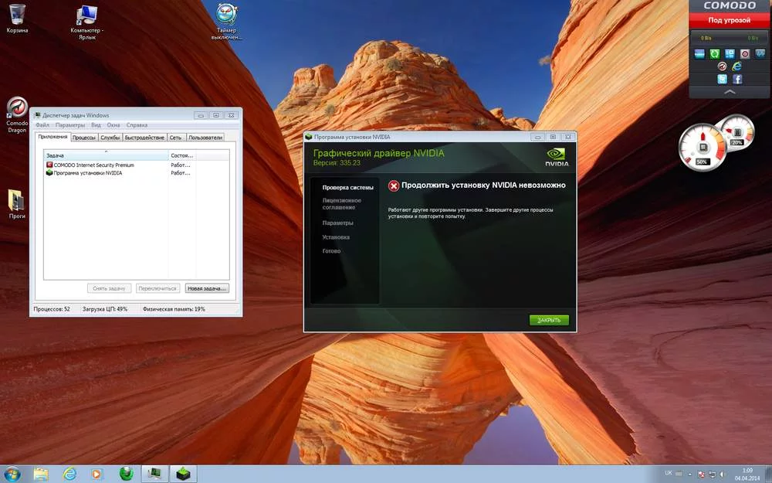
Task: Click the red circle kiosk icon in COMODO widget
Action: coord(745,54)
